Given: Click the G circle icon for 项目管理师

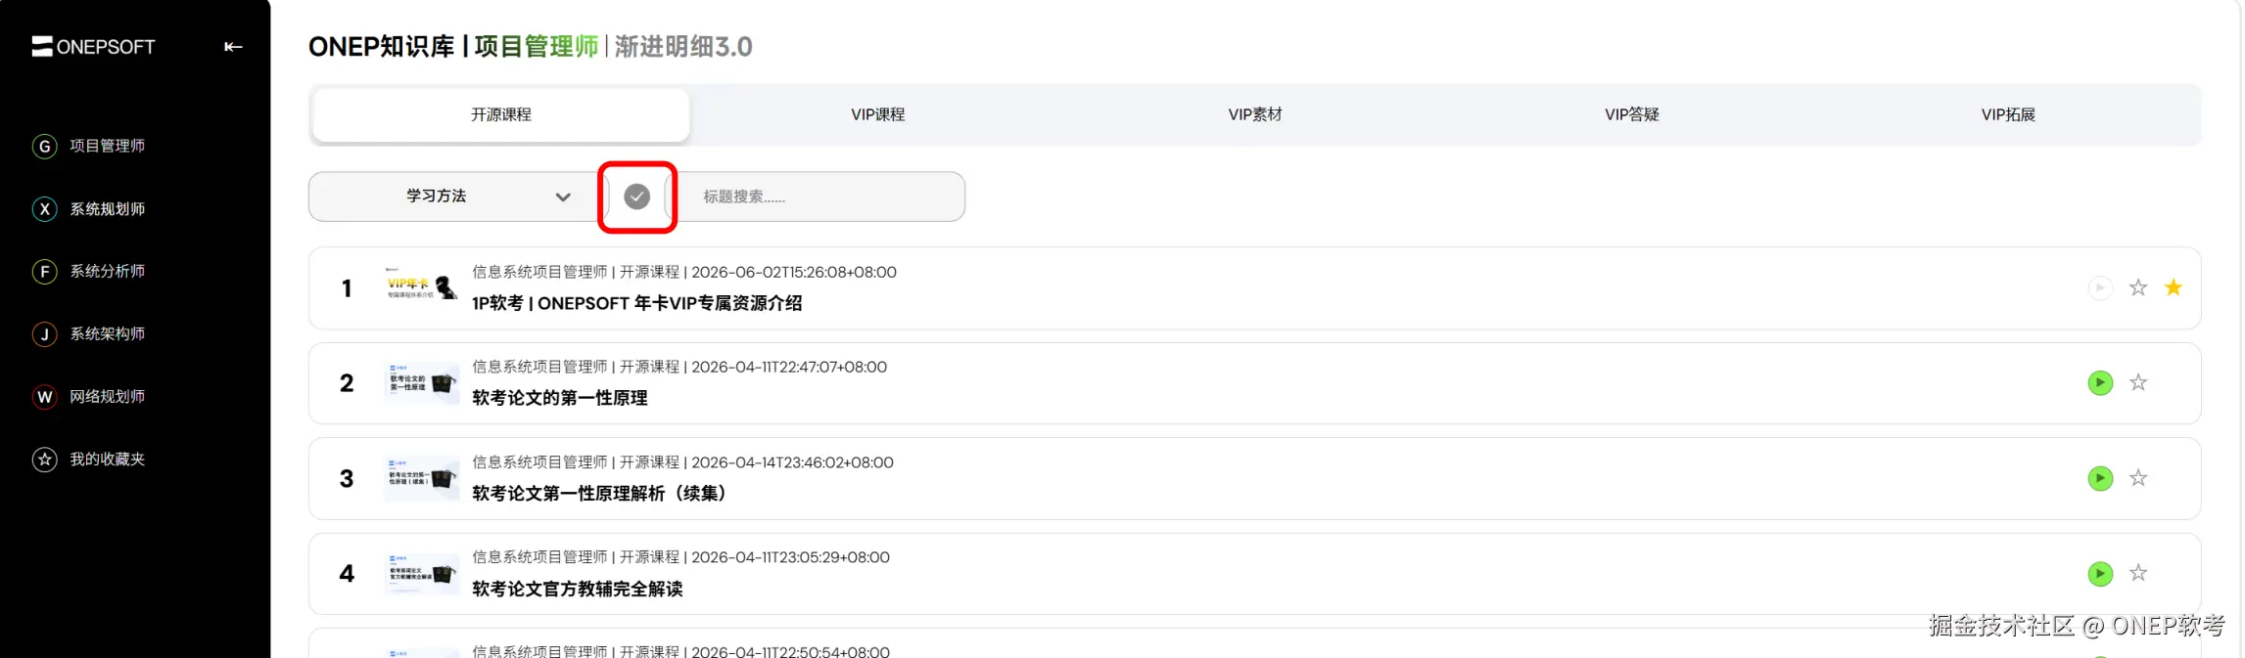Looking at the screenshot, I should coord(44,147).
